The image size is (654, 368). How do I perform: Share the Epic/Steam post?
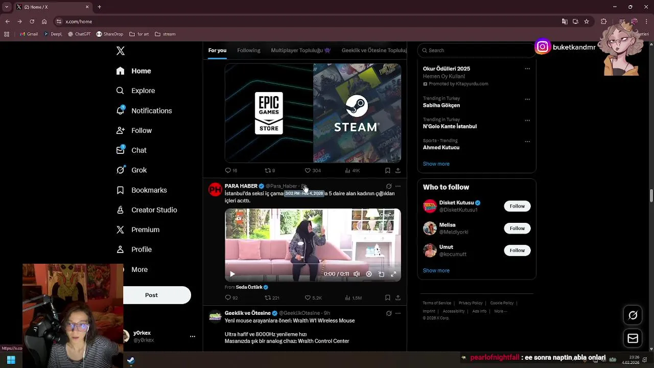pyautogui.click(x=398, y=170)
